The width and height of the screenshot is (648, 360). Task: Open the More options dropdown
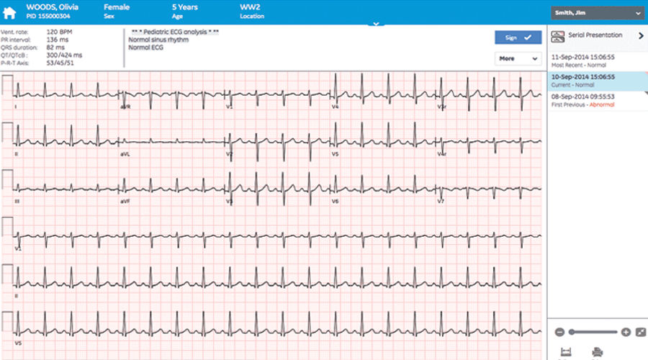pos(518,59)
